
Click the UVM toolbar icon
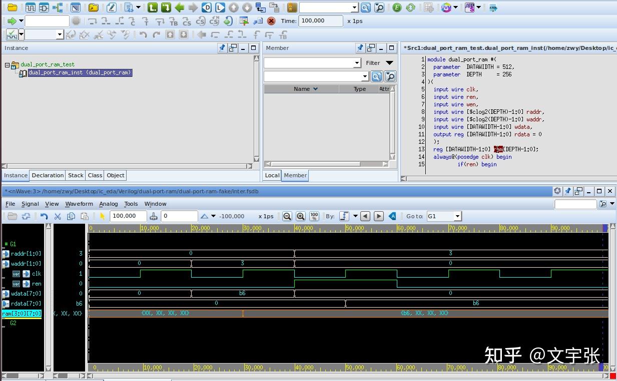point(445,7)
